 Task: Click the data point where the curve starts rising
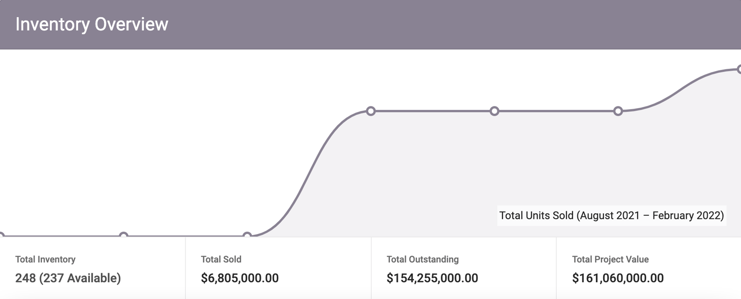pos(247,235)
